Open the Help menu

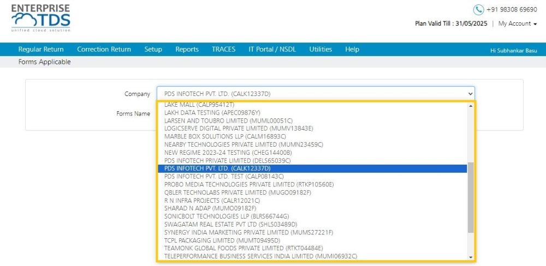click(352, 50)
